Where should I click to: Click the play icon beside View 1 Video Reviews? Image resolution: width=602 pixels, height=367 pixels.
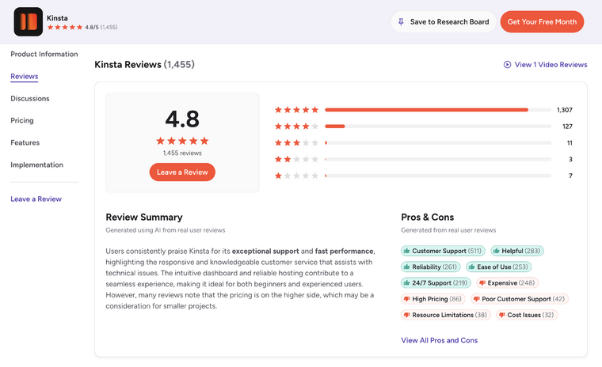(507, 65)
